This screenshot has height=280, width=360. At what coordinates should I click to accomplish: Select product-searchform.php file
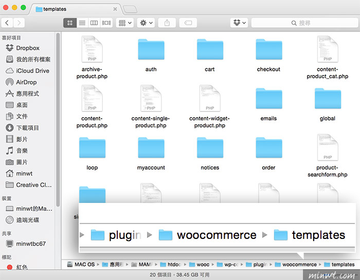(x=328, y=156)
